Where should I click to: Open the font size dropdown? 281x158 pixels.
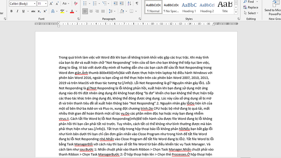(45, 4)
